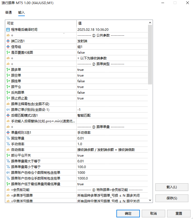
Task: Click the 取消 button
Action: [x=153, y=213]
